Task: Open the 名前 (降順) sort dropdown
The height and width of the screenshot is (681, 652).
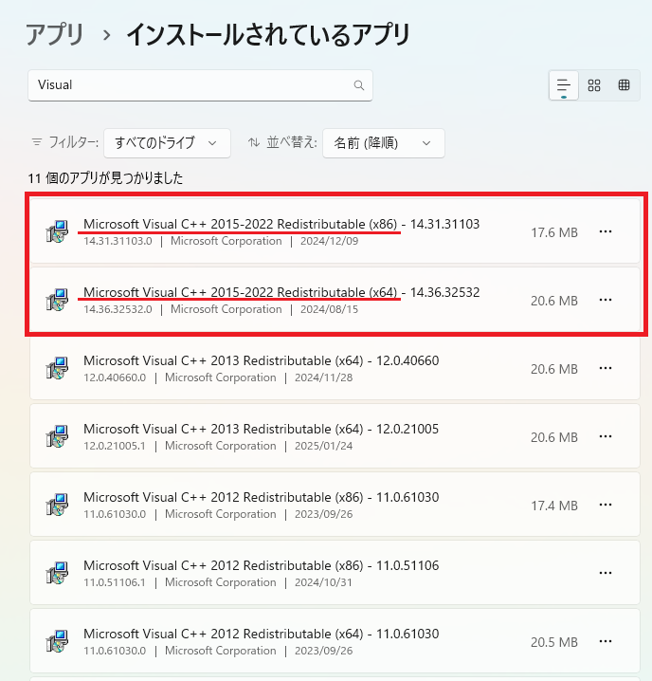Action: click(383, 143)
